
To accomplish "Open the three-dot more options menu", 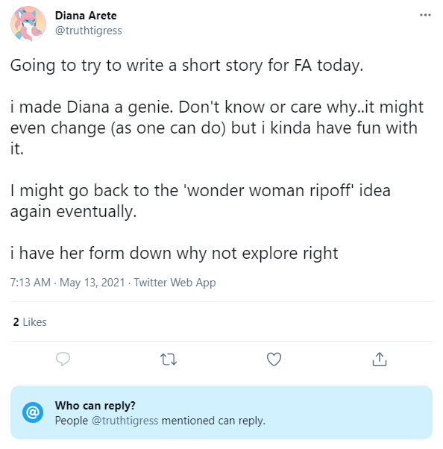I will [425, 15].
